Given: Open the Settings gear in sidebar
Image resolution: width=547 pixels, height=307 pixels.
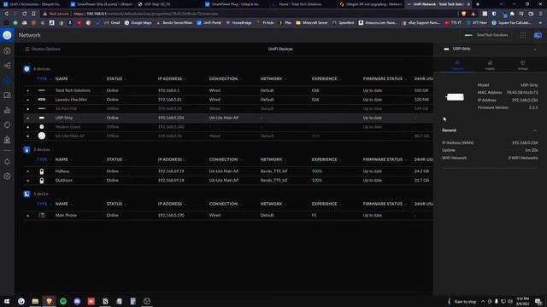Looking at the screenshot, I should pyautogui.click(x=7, y=177).
